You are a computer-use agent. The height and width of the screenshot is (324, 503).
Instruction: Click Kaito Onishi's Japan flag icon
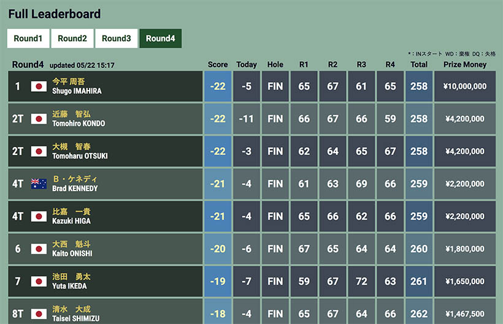point(39,249)
